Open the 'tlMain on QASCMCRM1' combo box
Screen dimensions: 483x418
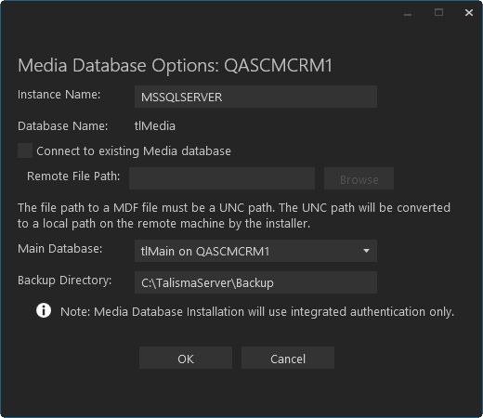pyautogui.click(x=255, y=251)
